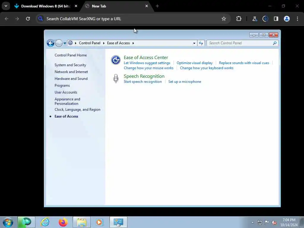Expand the chevron after Ease of Access breadcrumb
The height and width of the screenshot is (228, 304).
click(x=133, y=43)
